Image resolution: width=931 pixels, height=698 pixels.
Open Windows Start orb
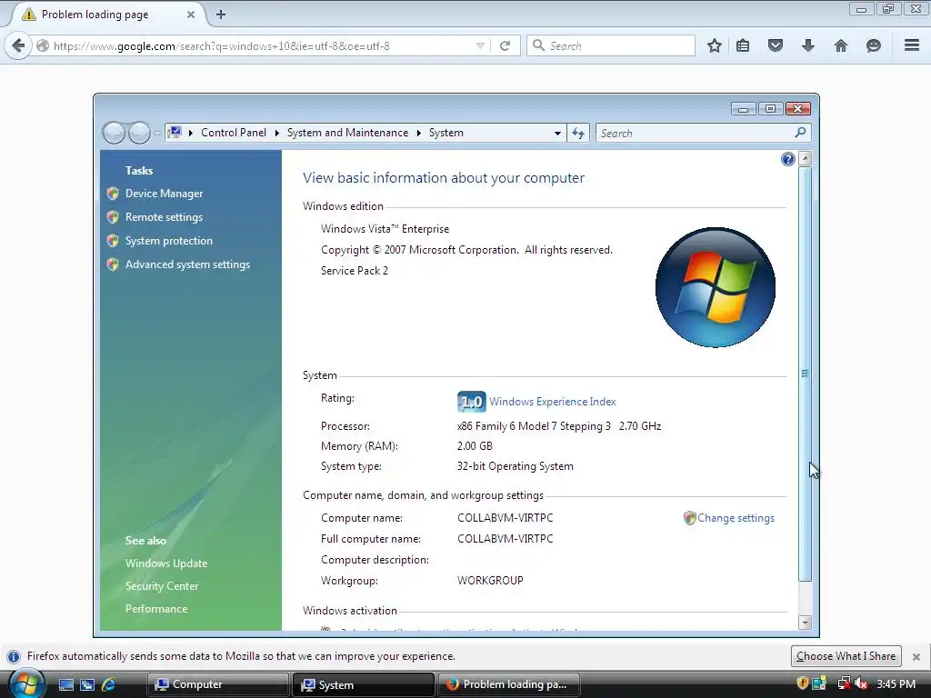click(26, 683)
